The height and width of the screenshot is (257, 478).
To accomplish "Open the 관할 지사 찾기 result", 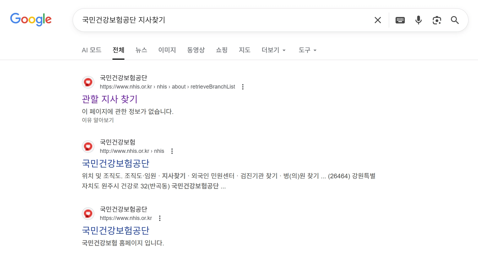I will (109, 99).
